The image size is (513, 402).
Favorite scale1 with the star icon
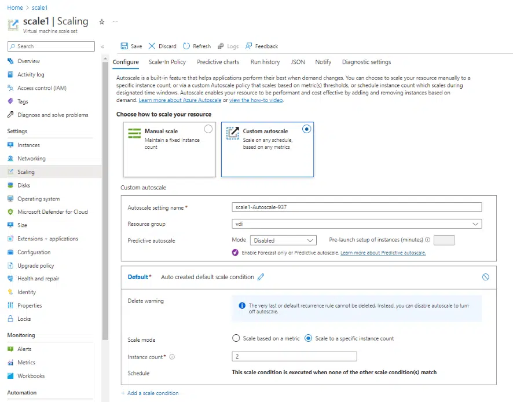click(x=102, y=21)
